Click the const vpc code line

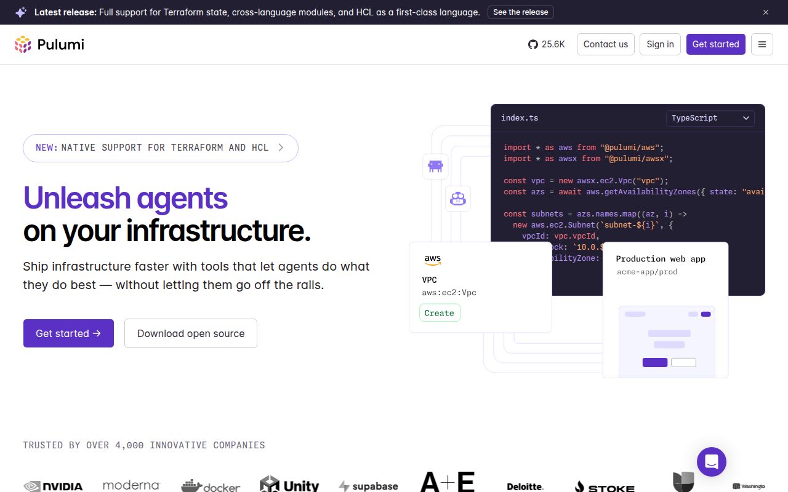(x=586, y=181)
